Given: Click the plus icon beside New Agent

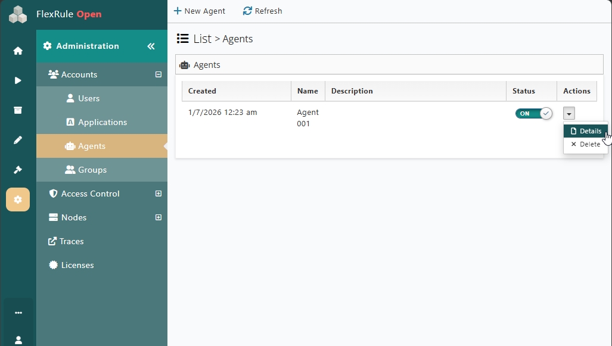Looking at the screenshot, I should [178, 11].
